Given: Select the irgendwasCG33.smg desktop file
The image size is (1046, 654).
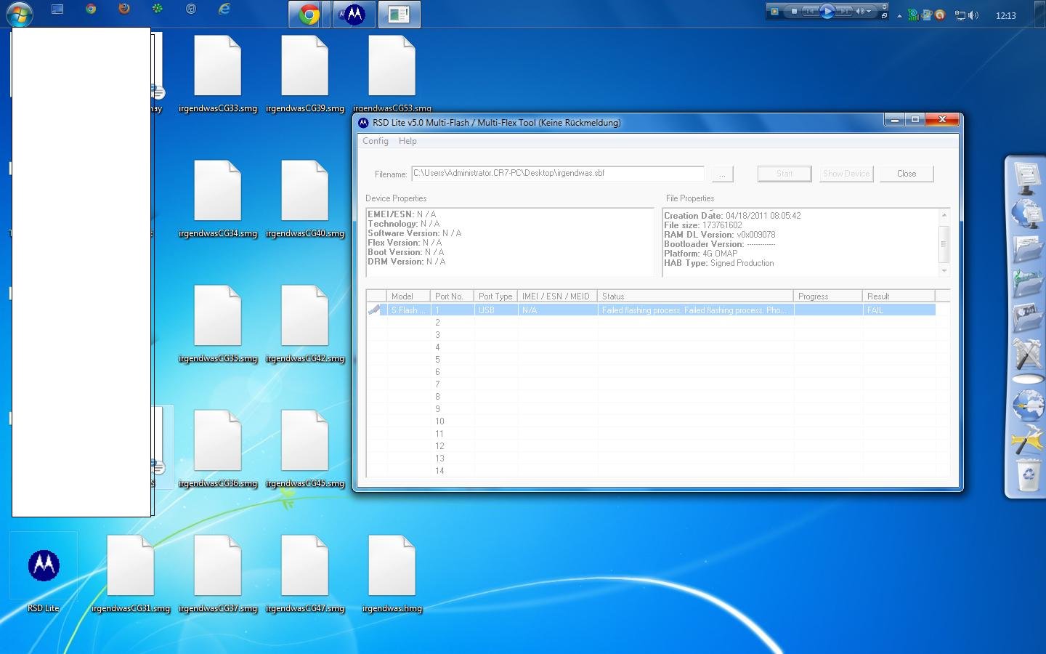Looking at the screenshot, I should [x=218, y=76].
